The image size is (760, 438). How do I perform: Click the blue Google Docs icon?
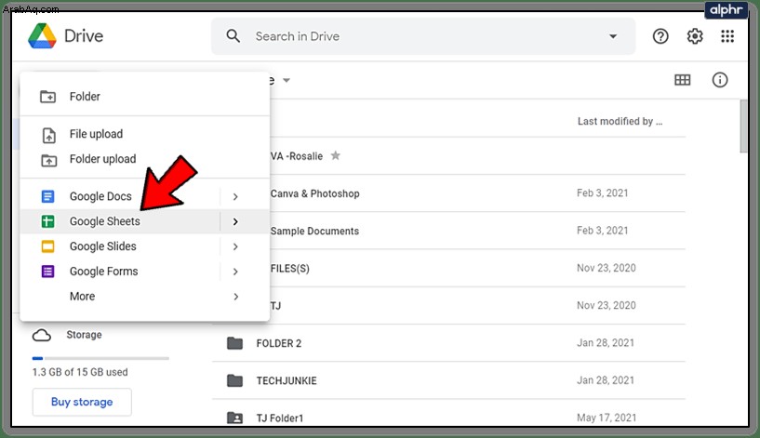(x=47, y=196)
